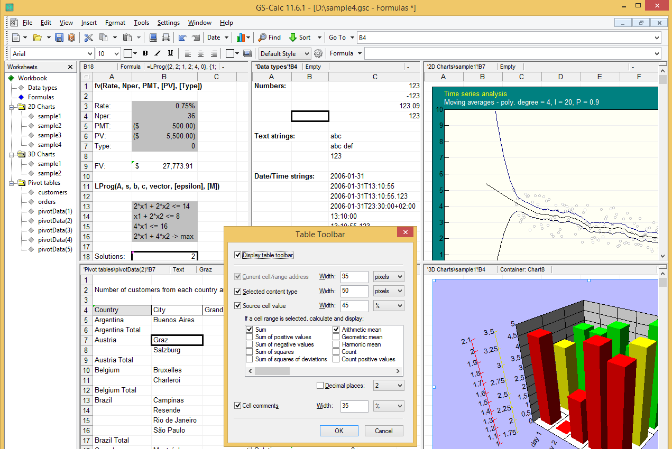Open the Settings menu
Viewport: 672px width, 449px height.
point(169,23)
